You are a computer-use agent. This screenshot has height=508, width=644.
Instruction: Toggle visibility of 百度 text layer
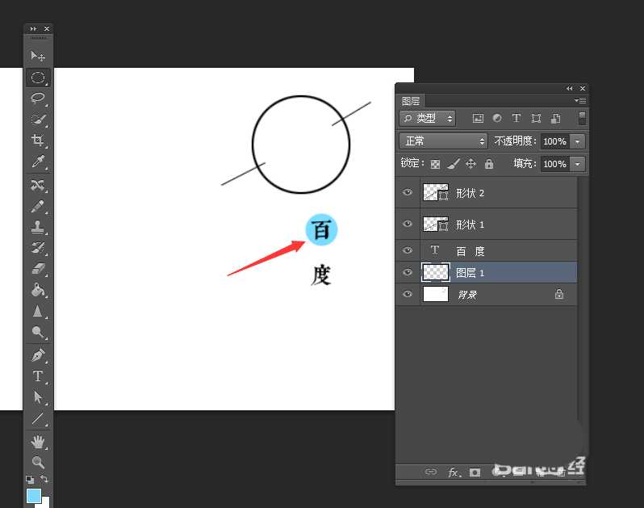[x=408, y=251]
